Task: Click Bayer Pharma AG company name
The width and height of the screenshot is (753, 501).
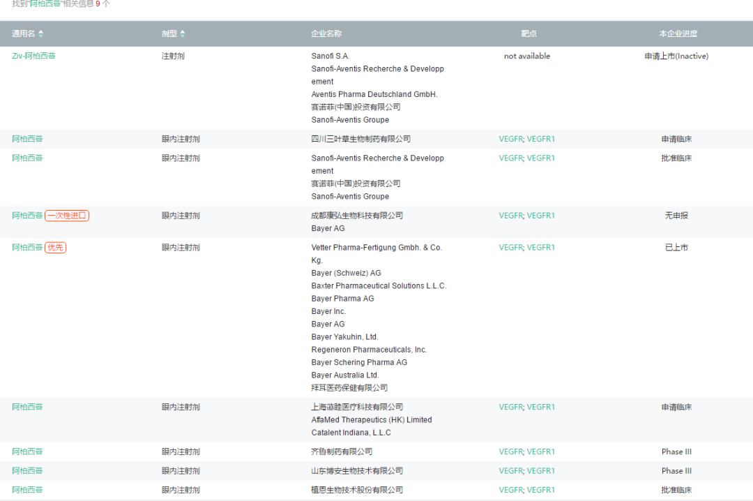Action: 342,298
